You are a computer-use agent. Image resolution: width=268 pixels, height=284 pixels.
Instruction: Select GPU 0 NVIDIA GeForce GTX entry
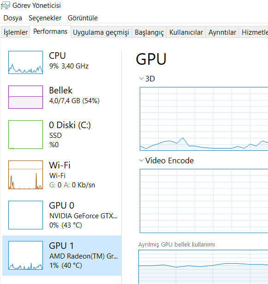click(x=62, y=215)
